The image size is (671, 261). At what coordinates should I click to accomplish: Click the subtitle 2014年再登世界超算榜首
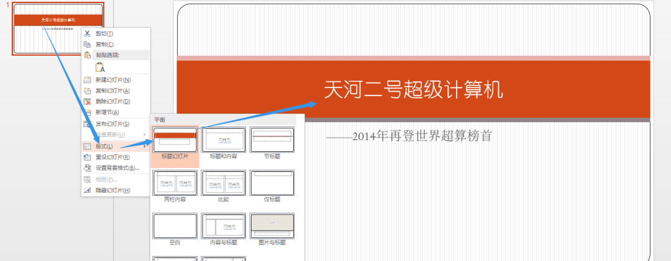[409, 136]
